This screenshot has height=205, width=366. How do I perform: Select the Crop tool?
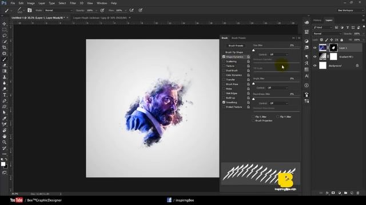coord(4,47)
